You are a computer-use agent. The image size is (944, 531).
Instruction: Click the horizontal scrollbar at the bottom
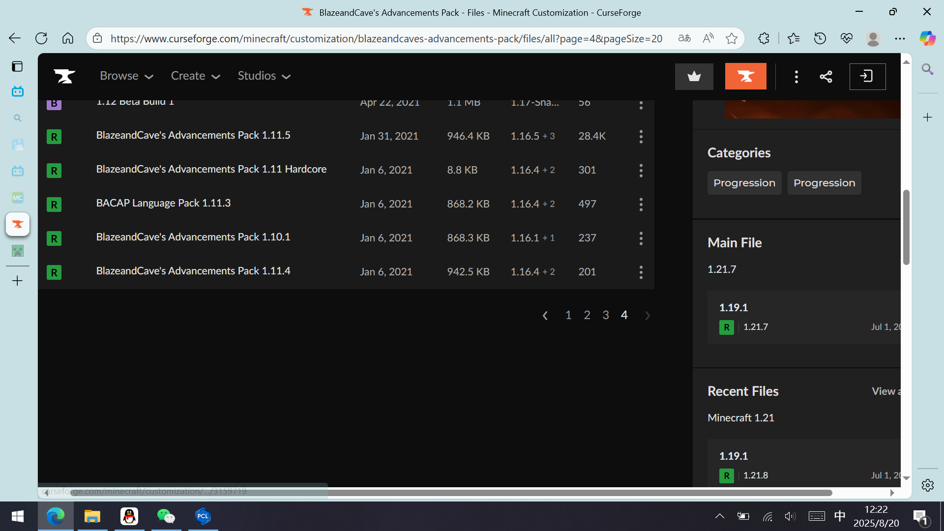click(x=451, y=493)
